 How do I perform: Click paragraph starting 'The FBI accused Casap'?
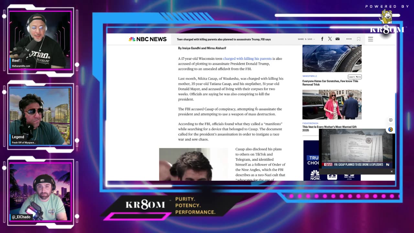230,112
